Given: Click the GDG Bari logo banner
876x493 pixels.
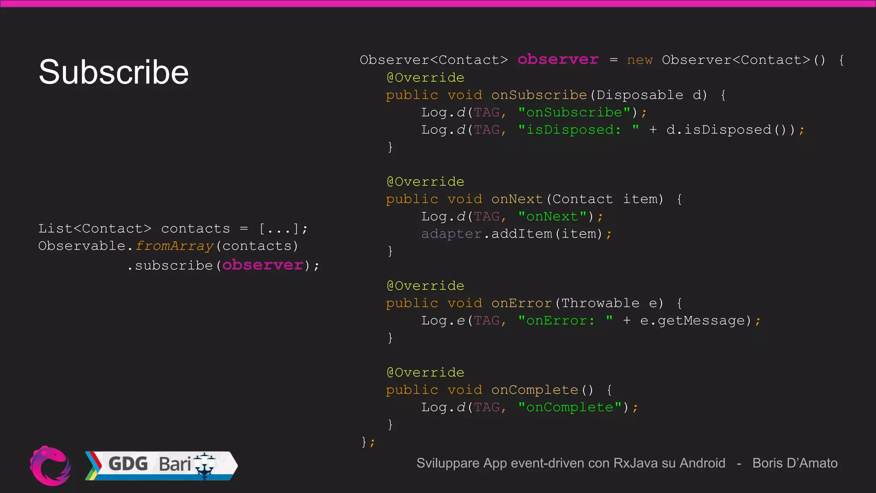Looking at the screenshot, I should coord(161,466).
